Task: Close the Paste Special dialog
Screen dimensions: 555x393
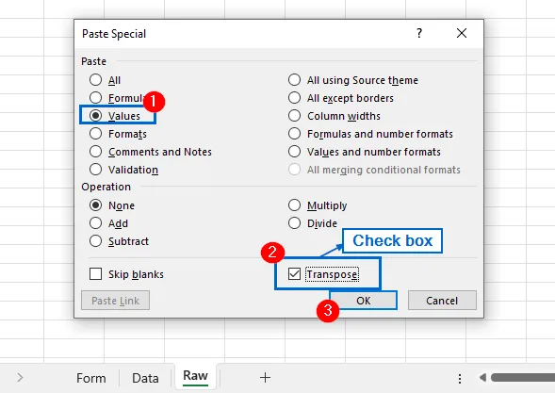Action: [x=462, y=33]
